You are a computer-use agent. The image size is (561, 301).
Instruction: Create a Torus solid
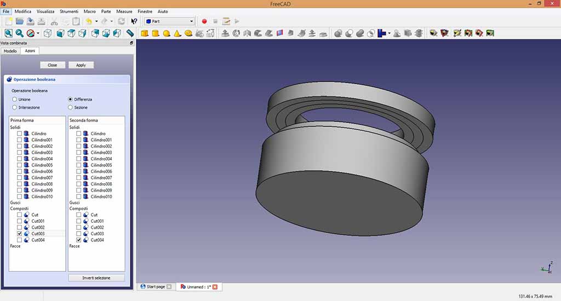[x=188, y=33]
